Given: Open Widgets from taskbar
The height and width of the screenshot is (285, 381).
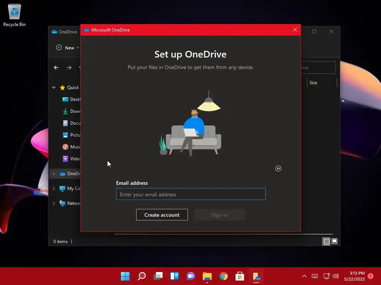Looking at the screenshot, I should [175, 276].
